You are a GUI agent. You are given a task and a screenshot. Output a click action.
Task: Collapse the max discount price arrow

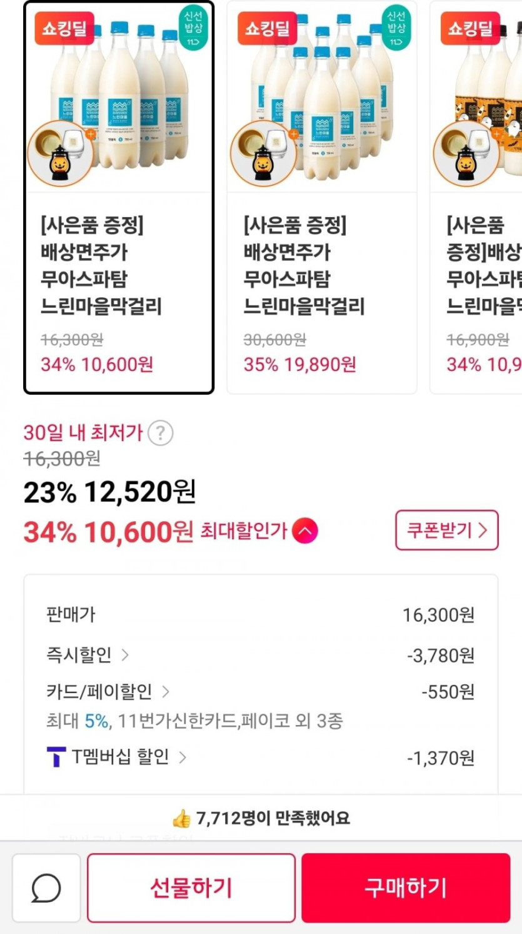[x=304, y=531]
